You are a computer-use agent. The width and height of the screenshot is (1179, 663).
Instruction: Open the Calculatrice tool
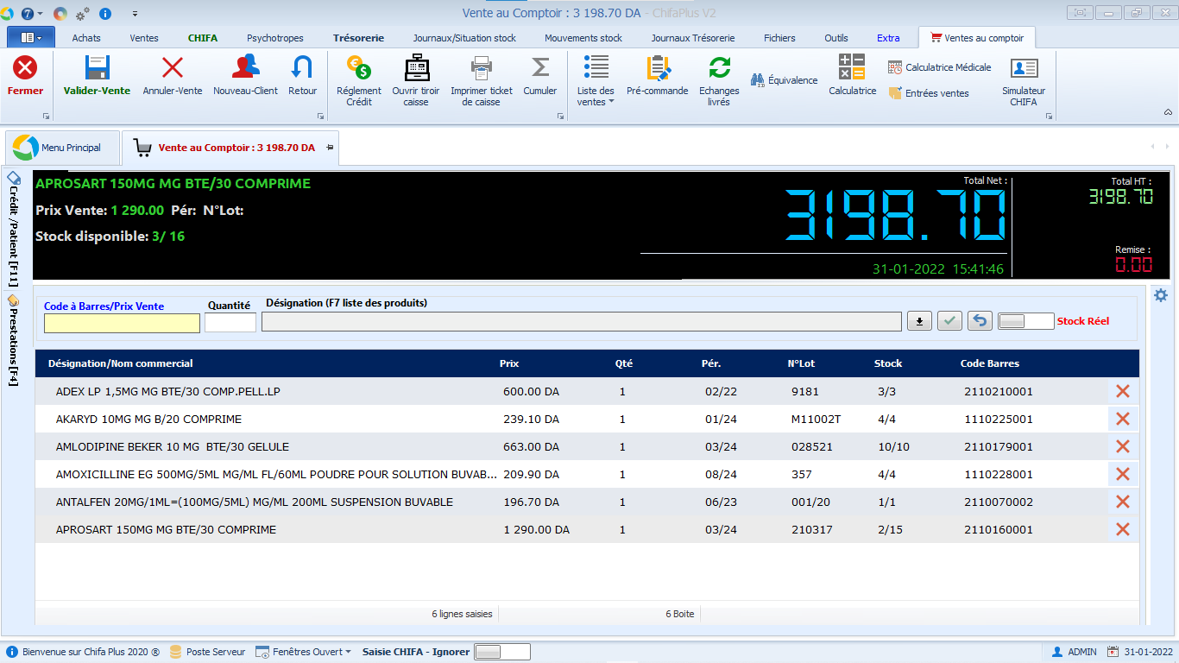(852, 69)
